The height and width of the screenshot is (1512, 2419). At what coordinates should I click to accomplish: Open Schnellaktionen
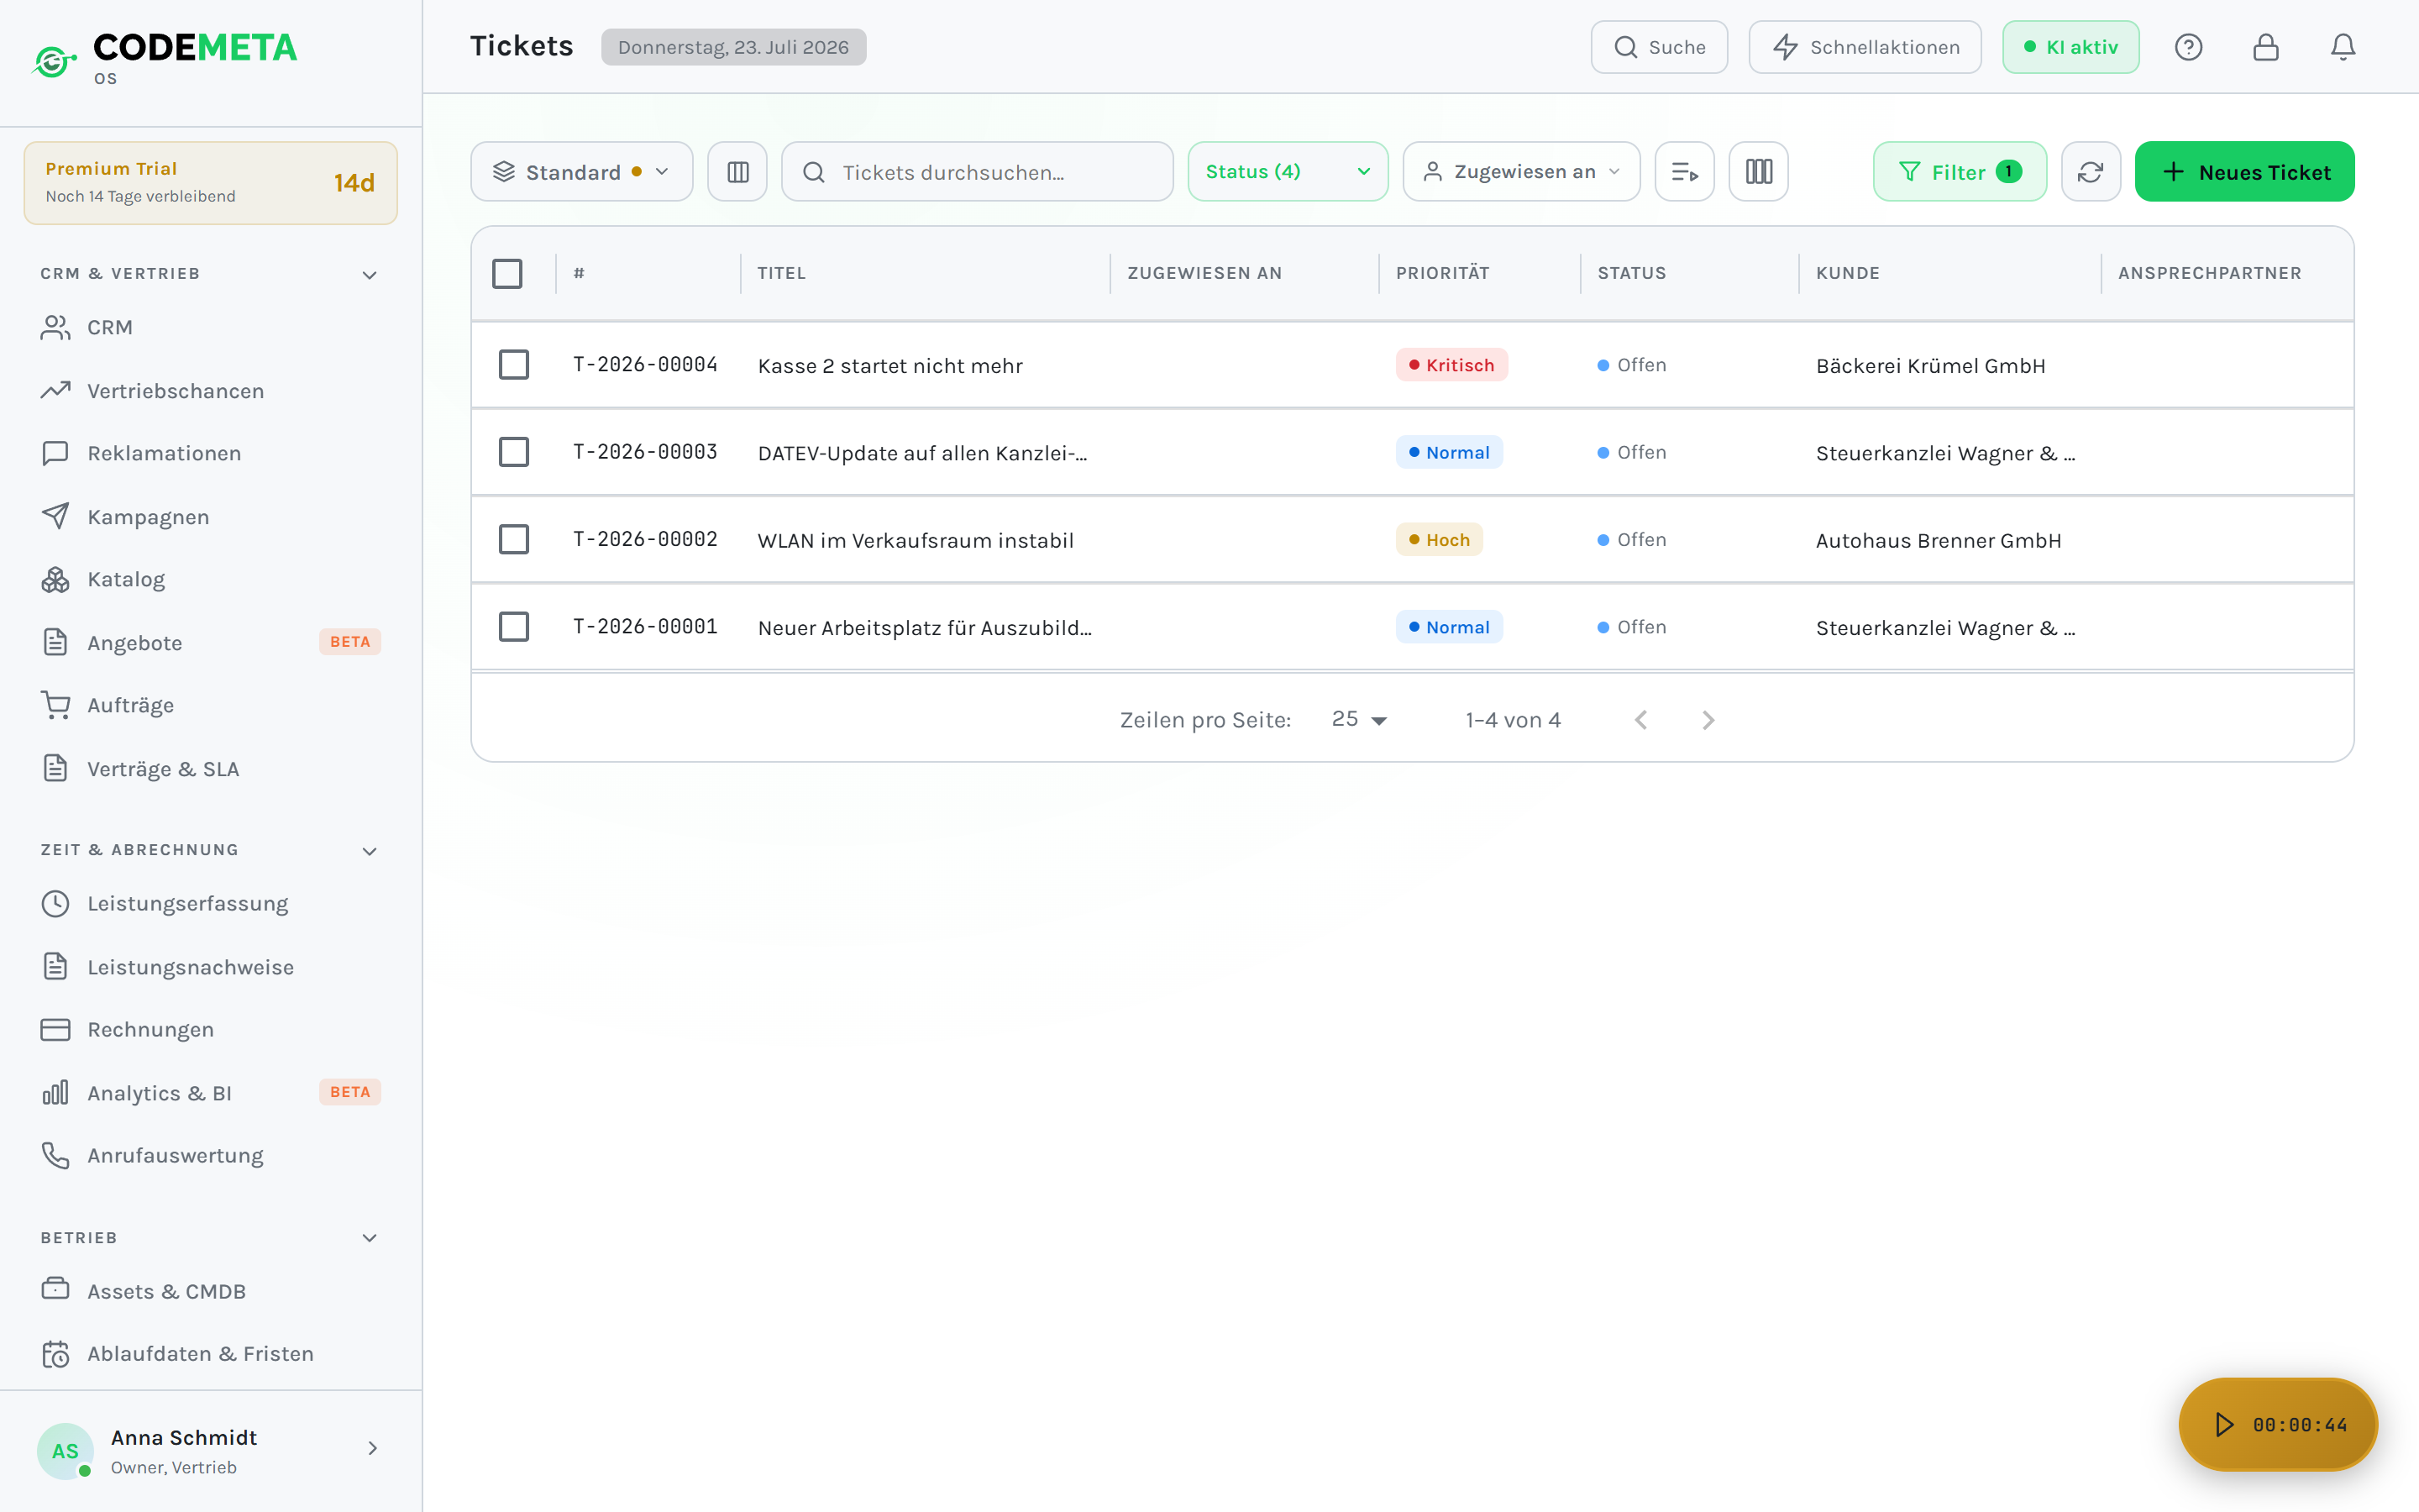click(1865, 47)
